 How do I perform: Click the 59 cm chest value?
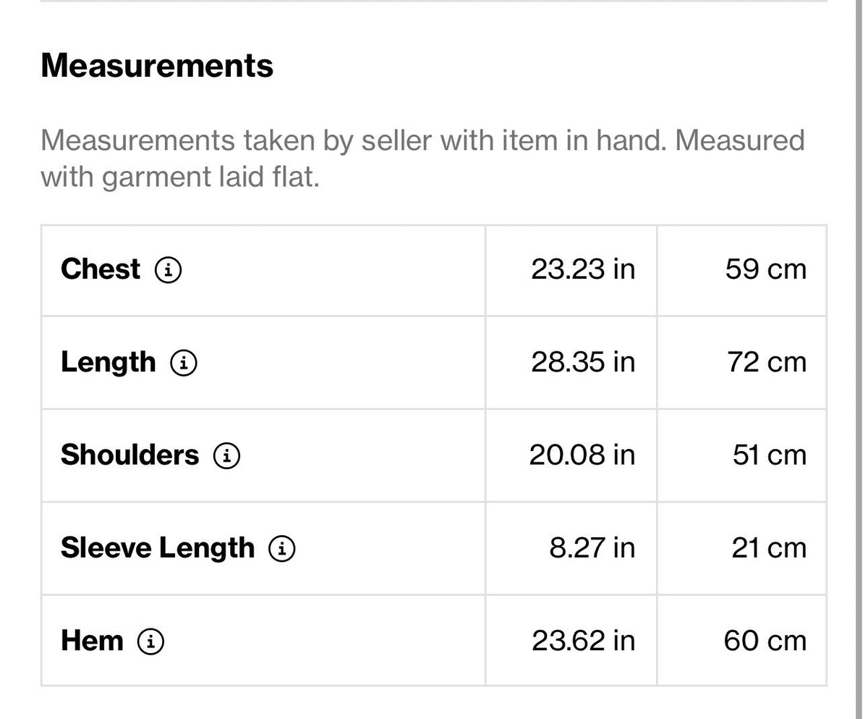coord(765,269)
